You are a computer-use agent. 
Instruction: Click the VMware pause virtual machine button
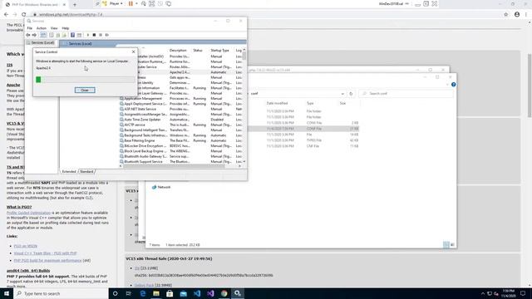pyautogui.click(x=131, y=3)
